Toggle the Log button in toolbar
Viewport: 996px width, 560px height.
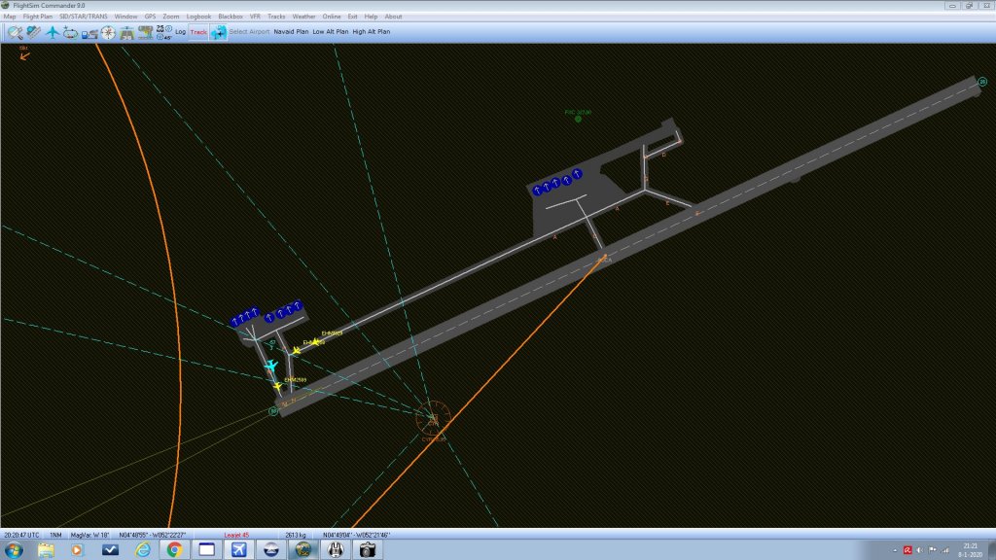coord(180,32)
